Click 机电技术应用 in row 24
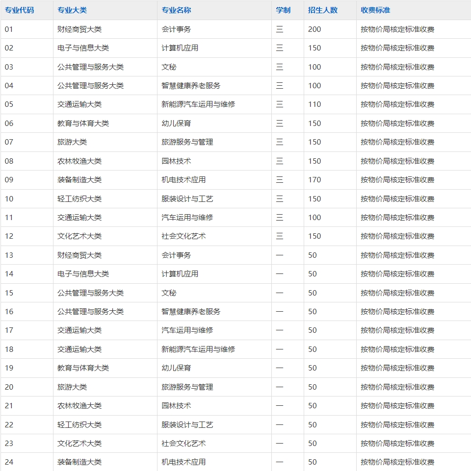Viewport: 471px width, 471px height. pyautogui.click(x=183, y=462)
